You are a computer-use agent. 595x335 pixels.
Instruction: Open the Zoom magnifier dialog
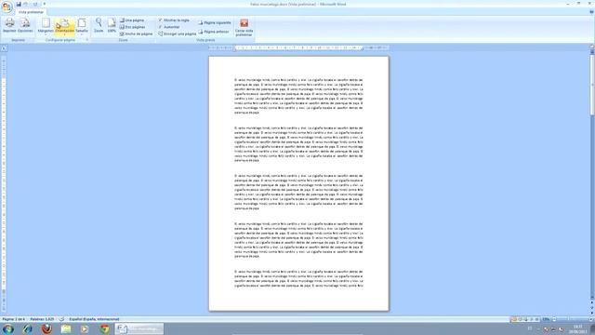click(99, 25)
